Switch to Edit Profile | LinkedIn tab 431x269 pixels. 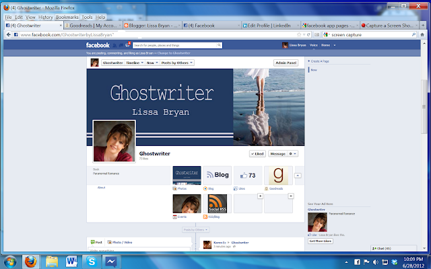tap(271, 26)
